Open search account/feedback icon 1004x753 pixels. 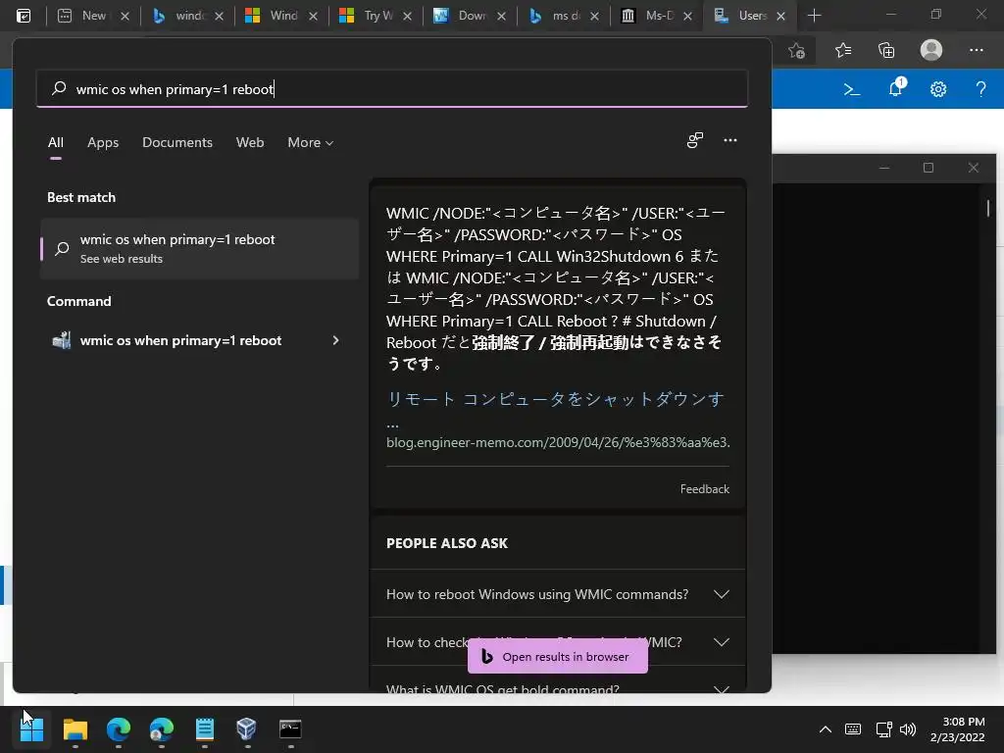[x=695, y=140]
